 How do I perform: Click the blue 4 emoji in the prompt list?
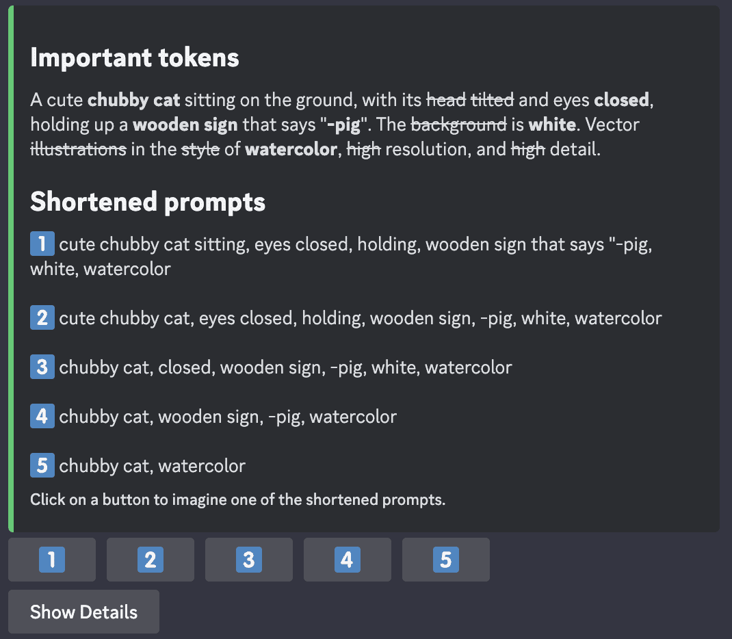pos(42,416)
